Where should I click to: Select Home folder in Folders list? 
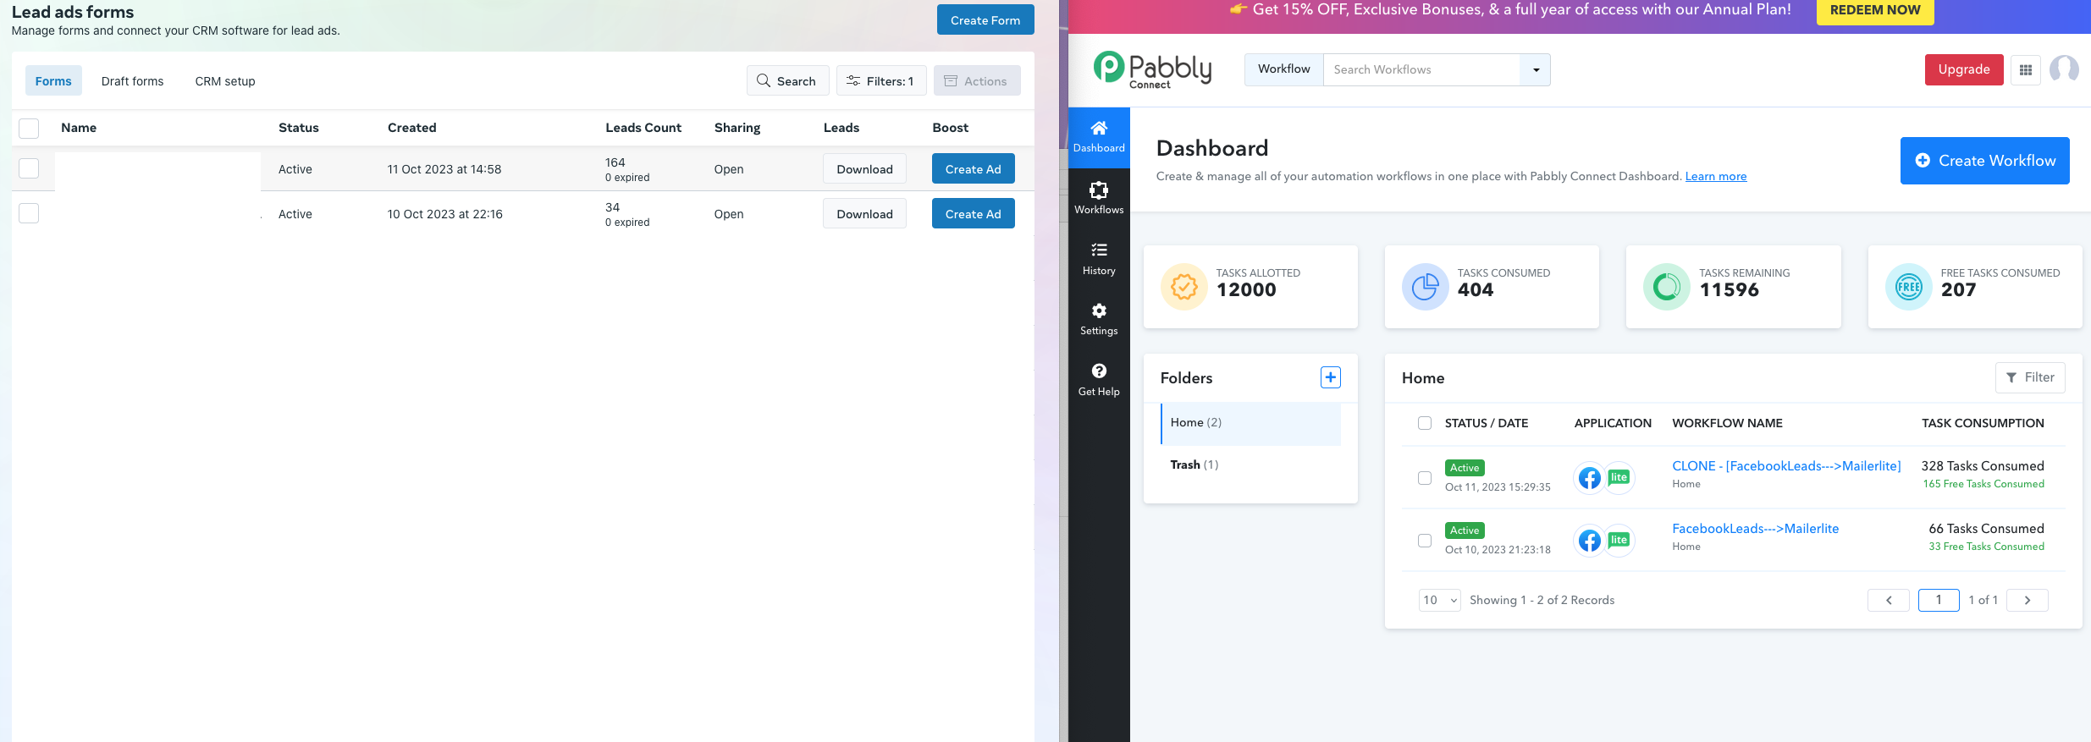coord(1251,423)
